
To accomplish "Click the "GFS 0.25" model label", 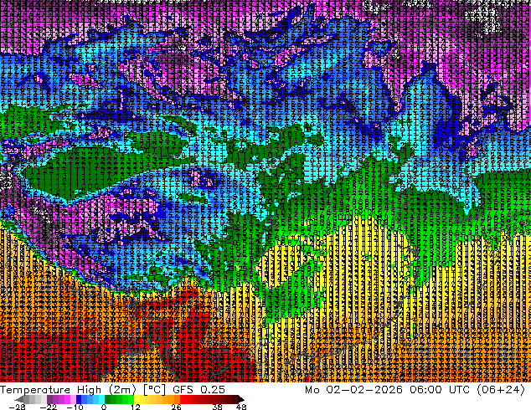I will pos(198,390).
